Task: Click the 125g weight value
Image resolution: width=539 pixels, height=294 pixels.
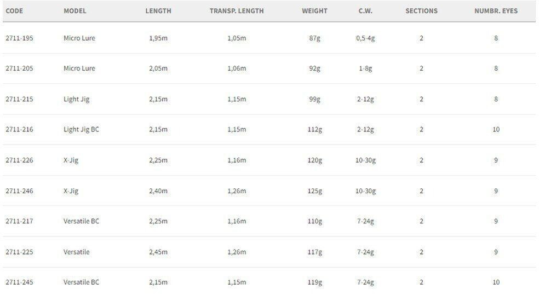Action: pos(314,191)
